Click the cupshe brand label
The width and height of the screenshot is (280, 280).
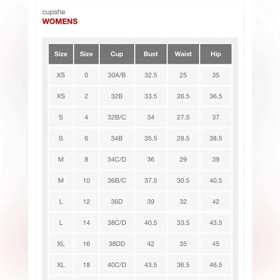coord(54,12)
